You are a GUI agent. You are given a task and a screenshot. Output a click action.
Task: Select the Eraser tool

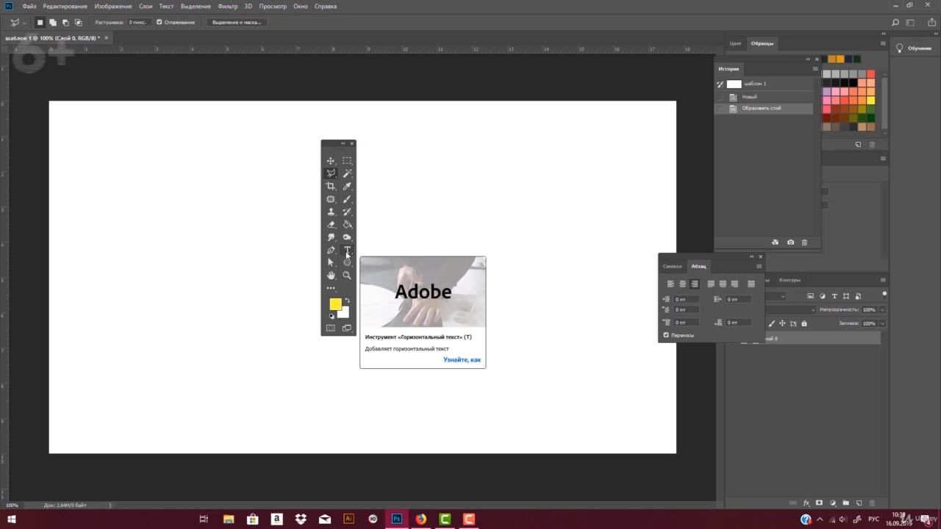point(331,225)
